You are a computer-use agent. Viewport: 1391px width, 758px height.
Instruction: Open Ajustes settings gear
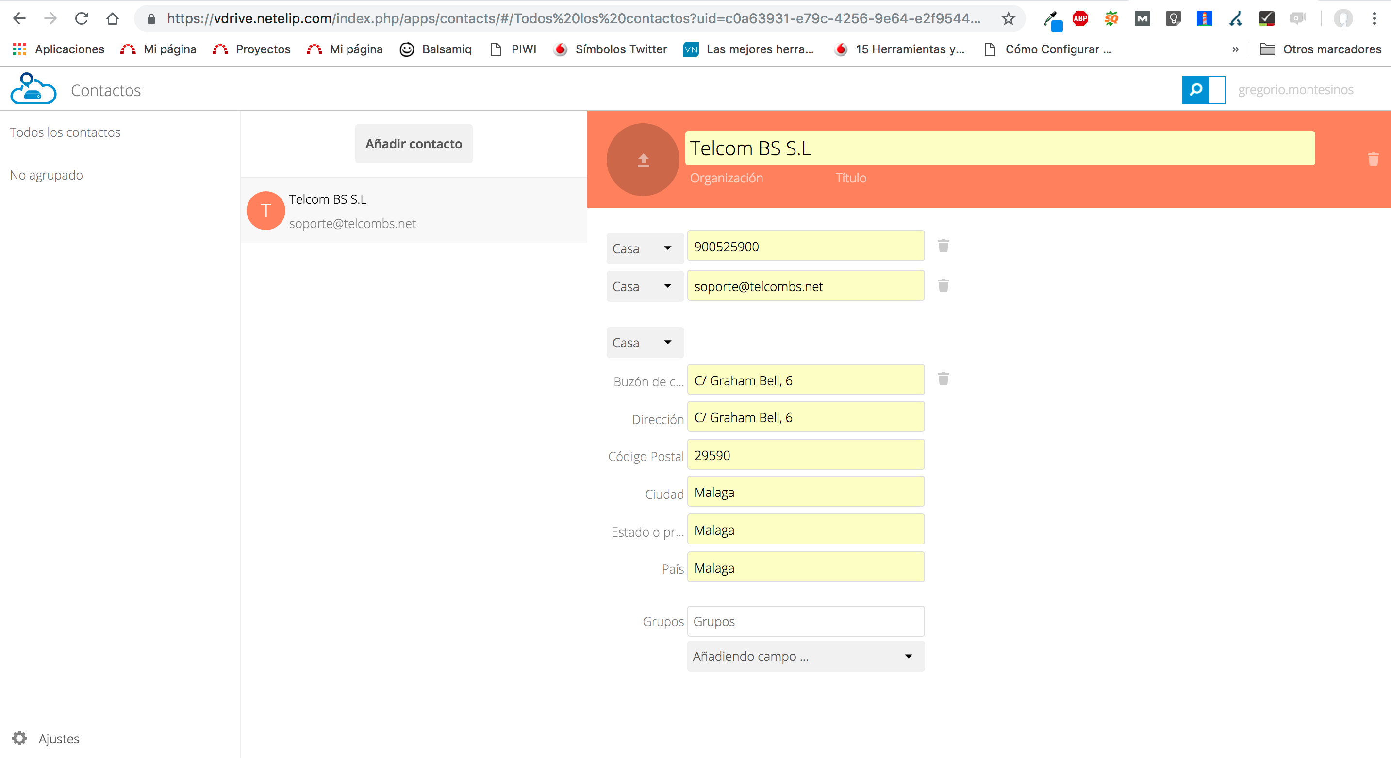pos(19,738)
